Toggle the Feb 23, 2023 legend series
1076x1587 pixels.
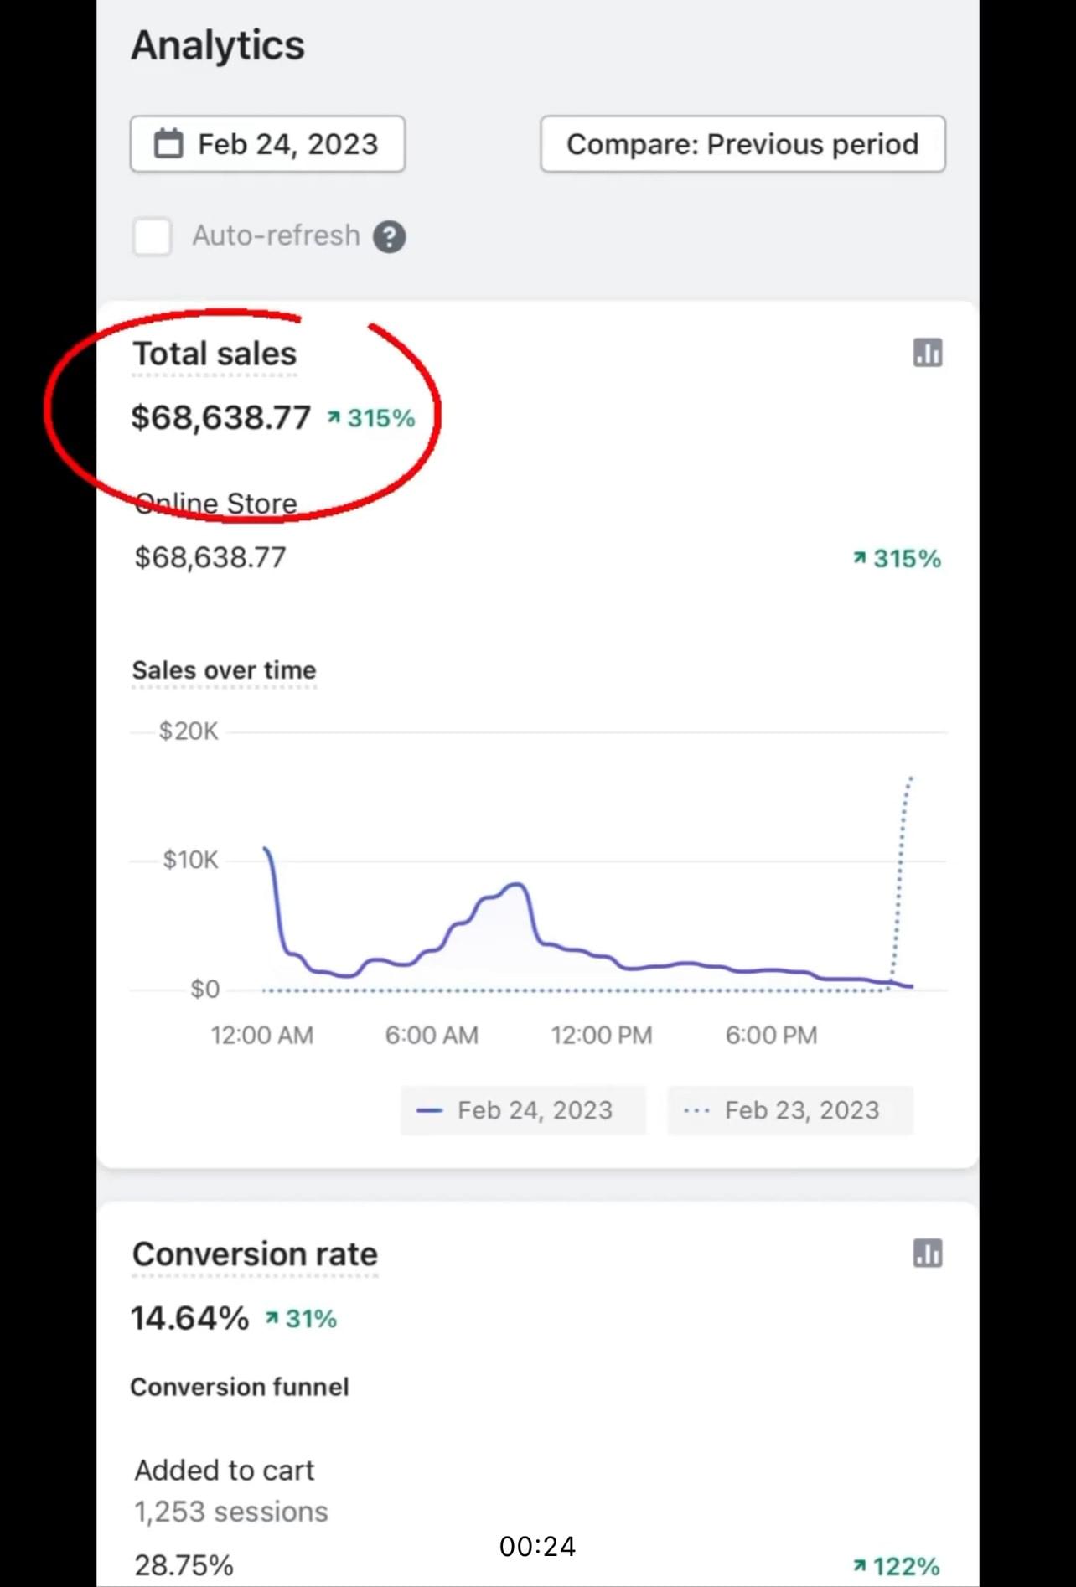click(789, 1110)
